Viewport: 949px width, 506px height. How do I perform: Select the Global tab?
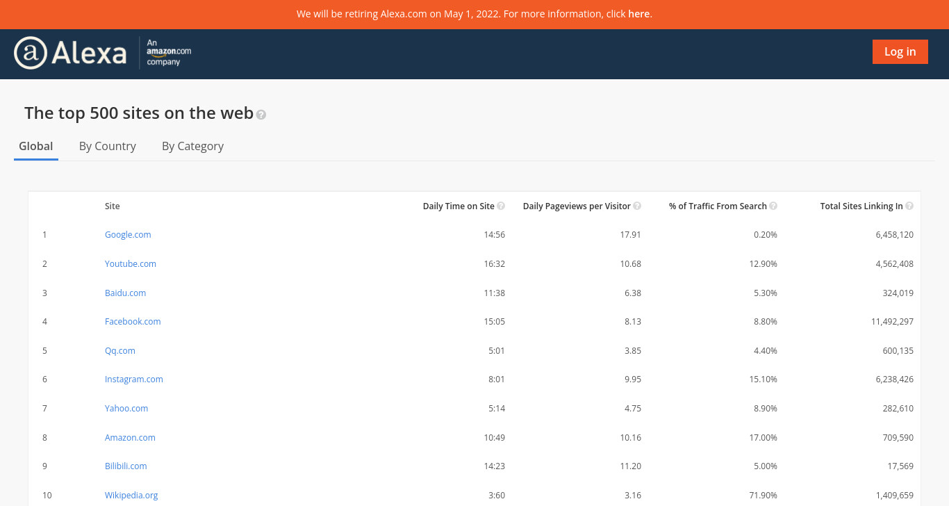coord(36,146)
